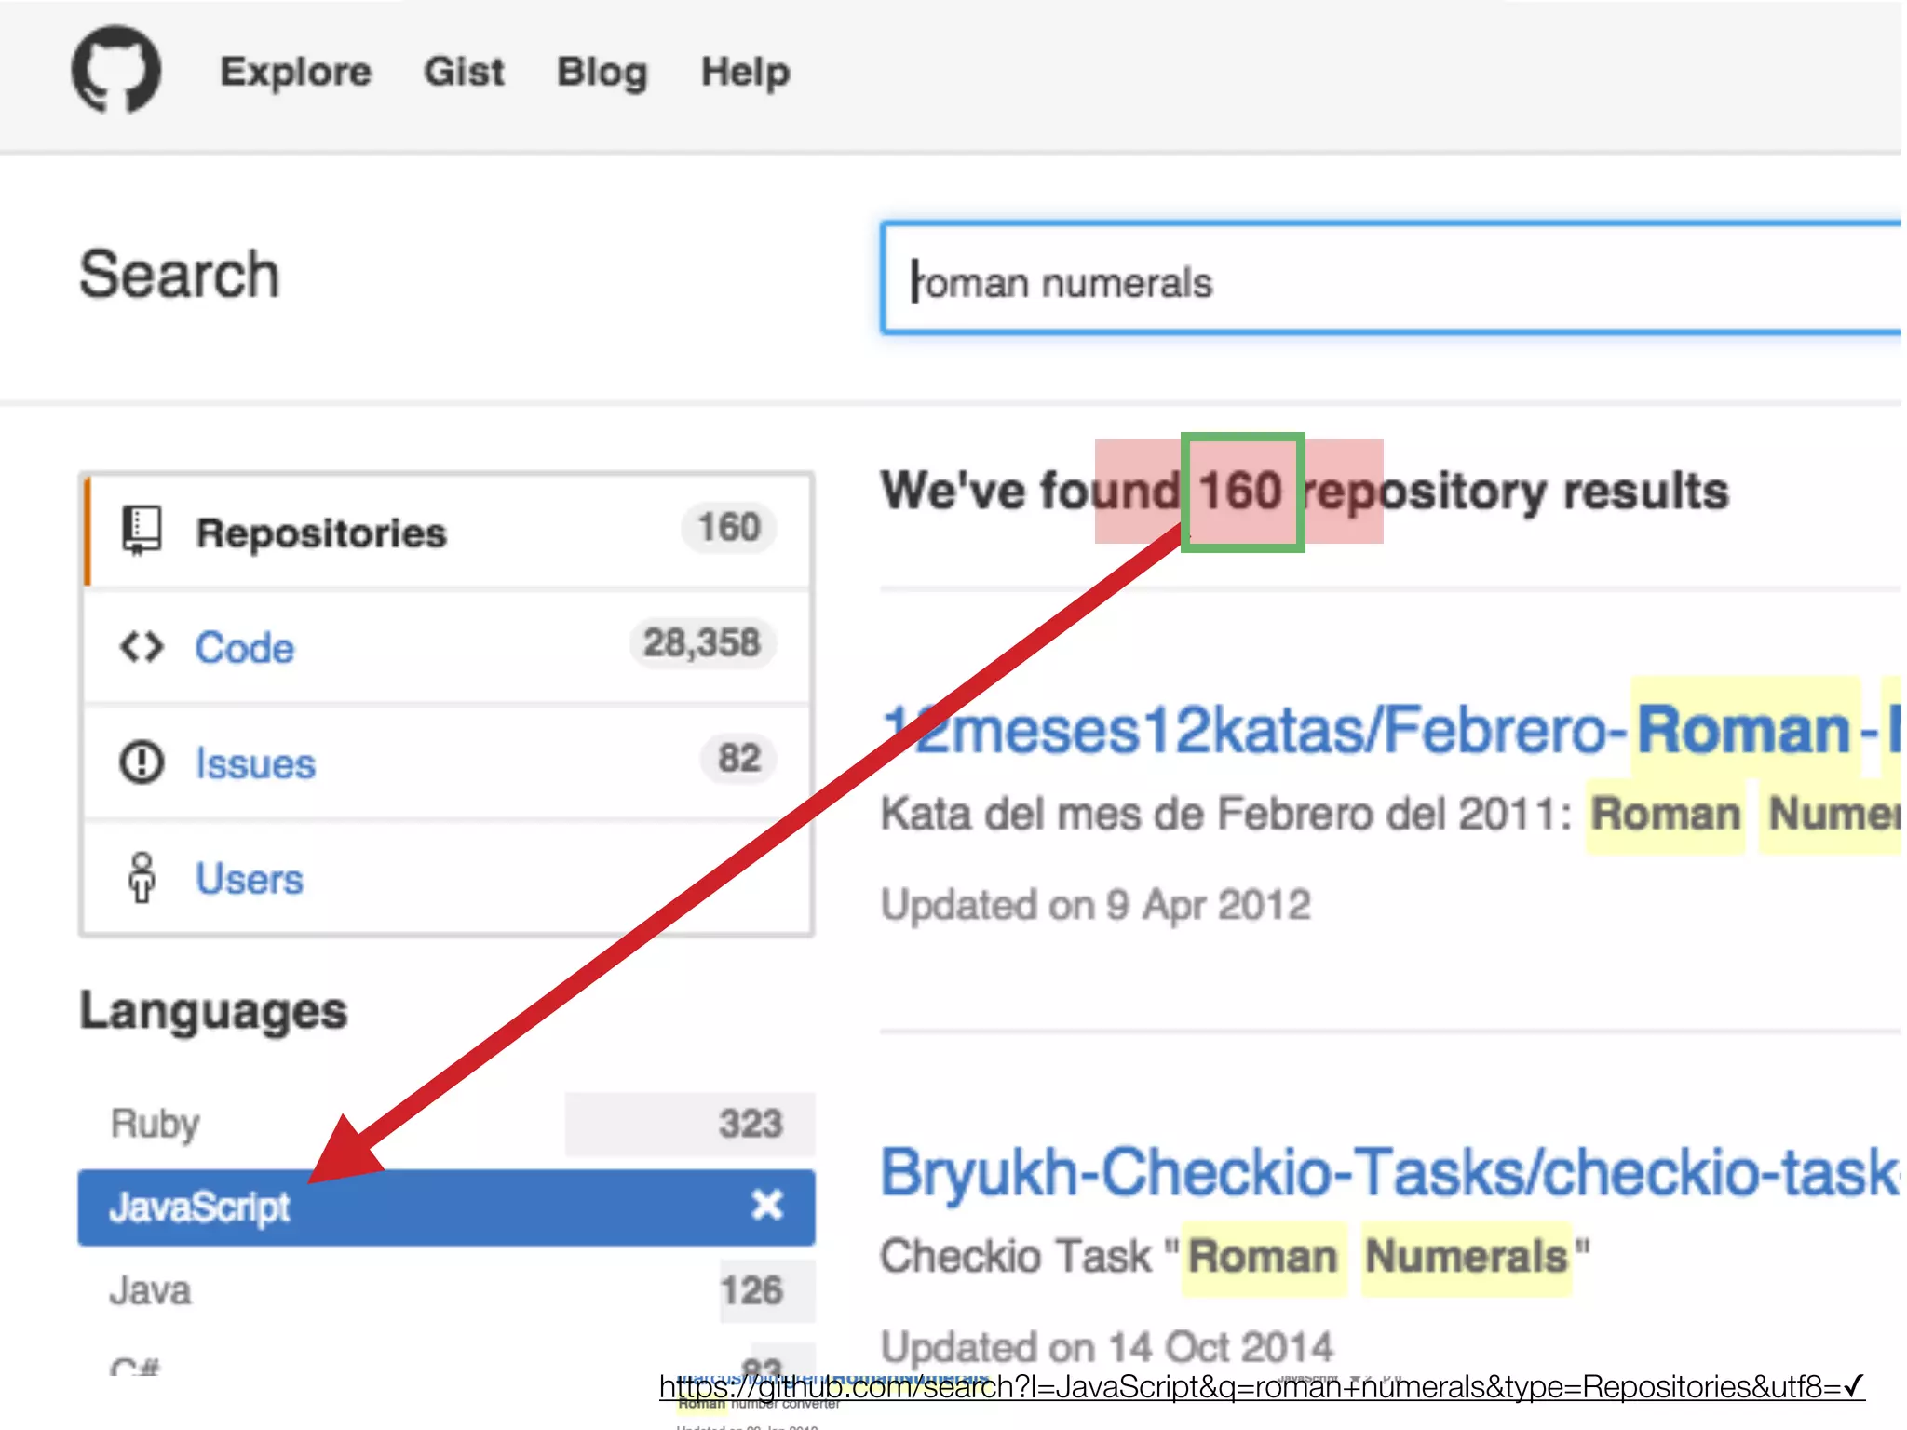Remove the JavaScript language filter with X
This screenshot has width=1907, height=1430.
pos(767,1205)
